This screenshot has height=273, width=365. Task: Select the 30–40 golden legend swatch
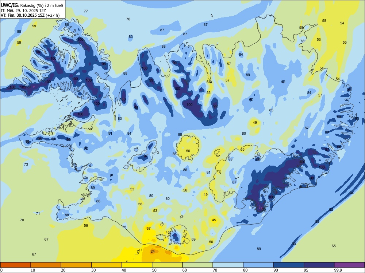point(107,265)
